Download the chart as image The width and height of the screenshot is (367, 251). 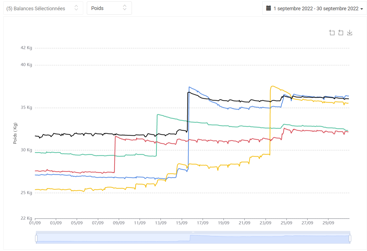tap(350, 33)
